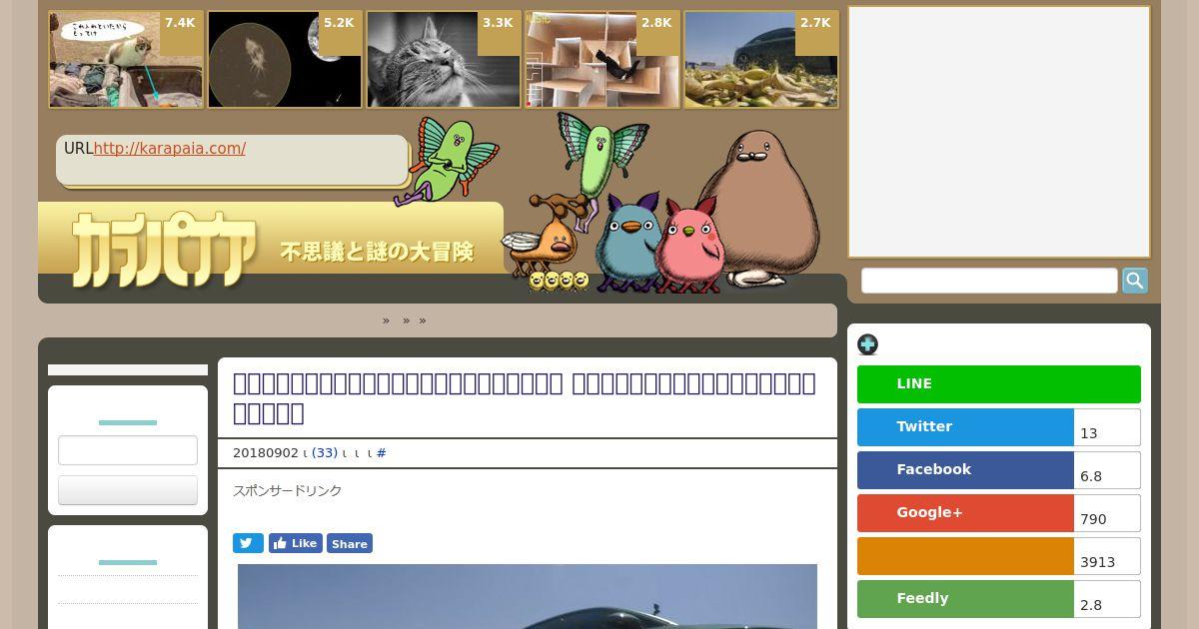Open the thumbnail with 5.2K count
Screen dimensions: 1199x629
(x=285, y=59)
